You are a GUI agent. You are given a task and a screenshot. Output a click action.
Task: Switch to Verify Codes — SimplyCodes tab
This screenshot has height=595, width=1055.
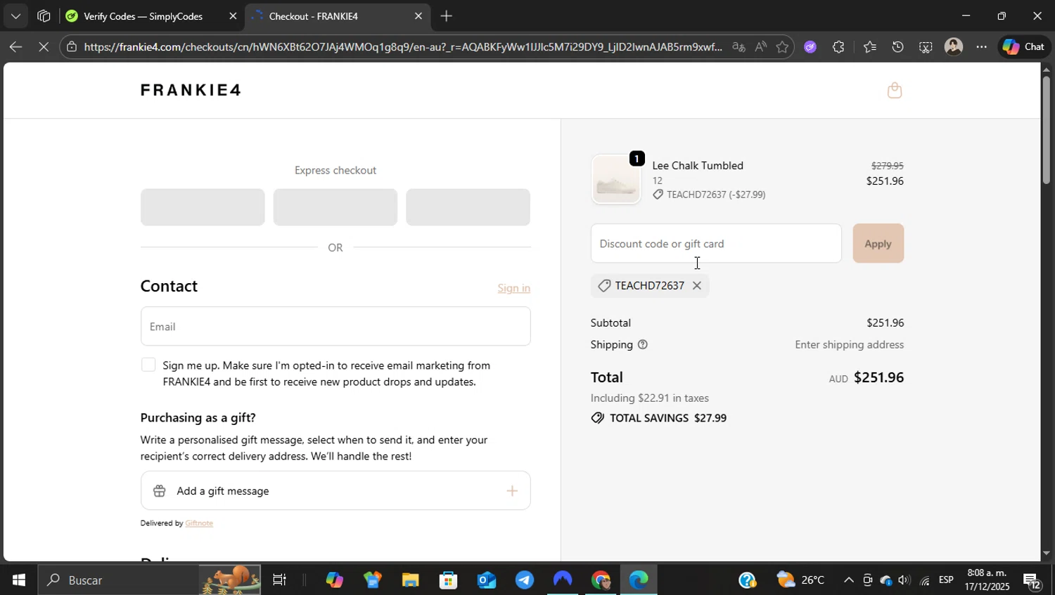click(x=143, y=16)
